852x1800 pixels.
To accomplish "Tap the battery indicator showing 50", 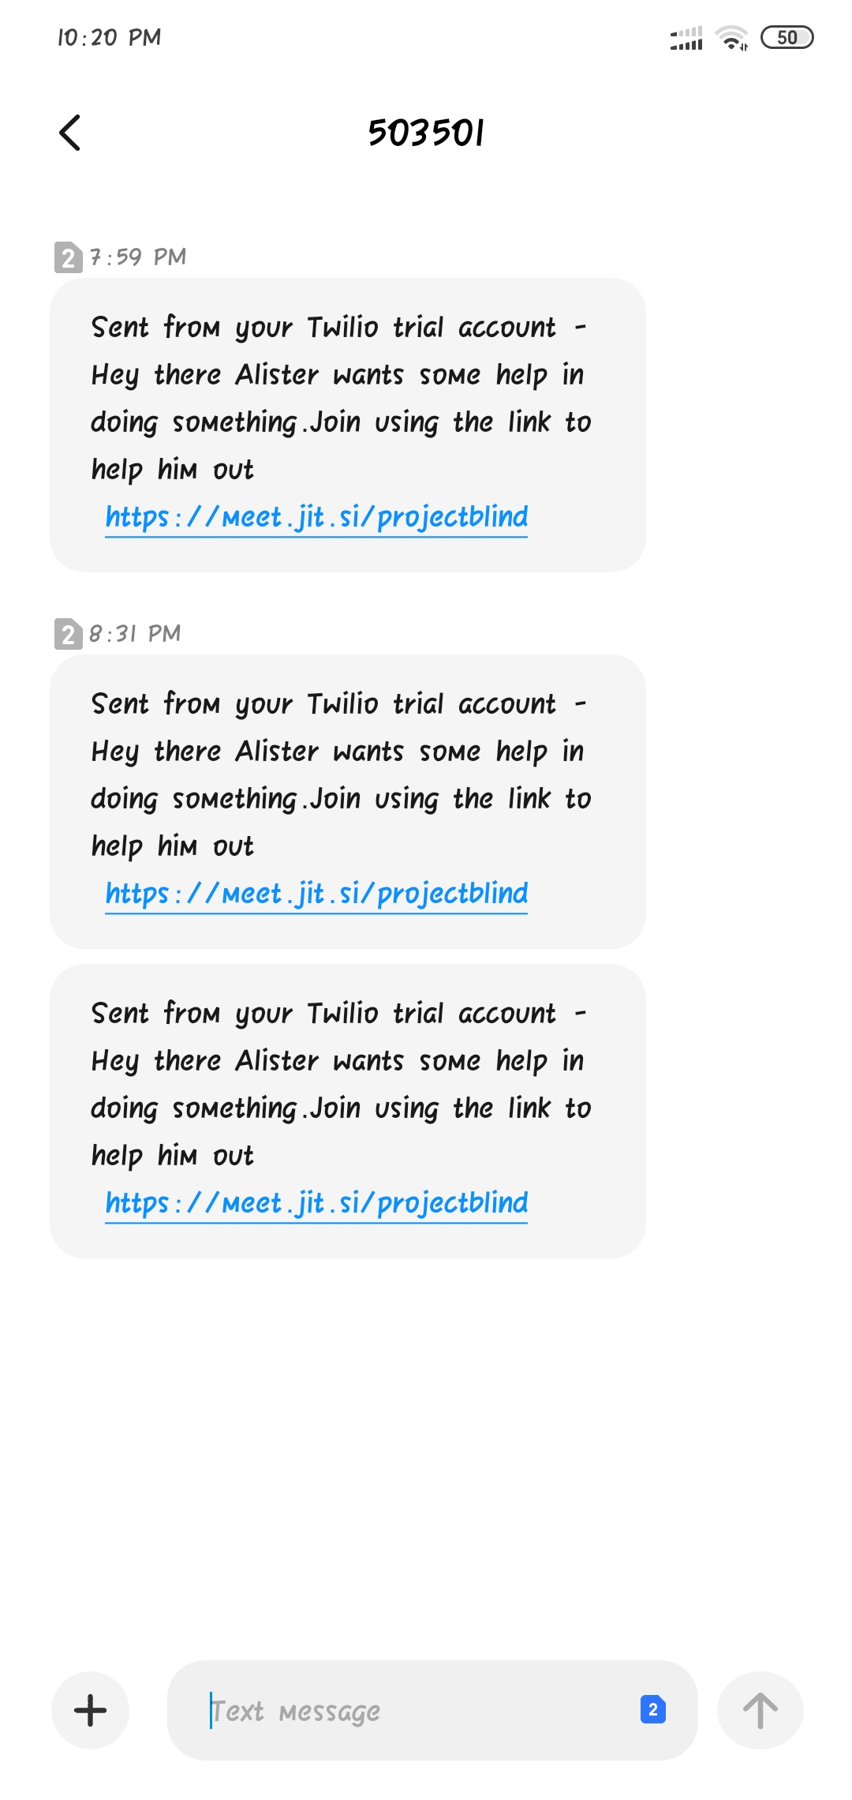I will pyautogui.click(x=787, y=37).
